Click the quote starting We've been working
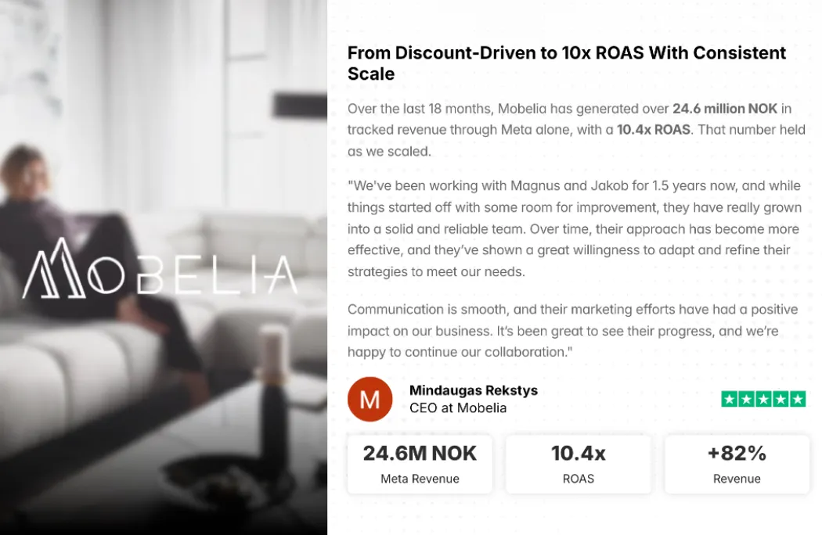This screenshot has height=535, width=822. [x=575, y=228]
